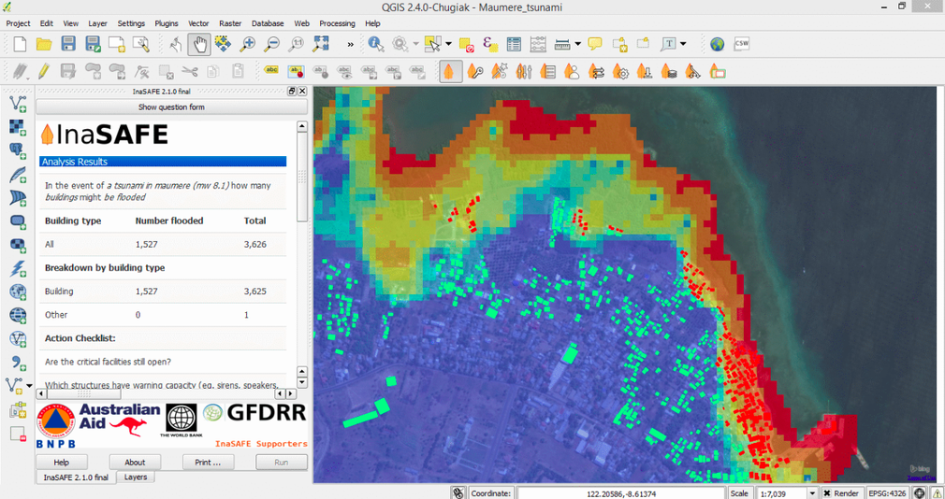
Task: Select the Pan Map hand tool
Action: [x=199, y=43]
